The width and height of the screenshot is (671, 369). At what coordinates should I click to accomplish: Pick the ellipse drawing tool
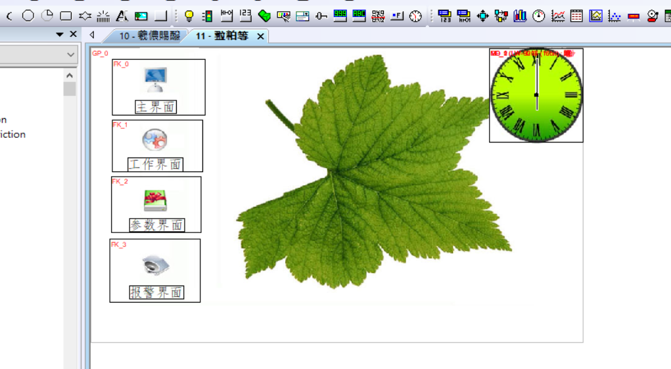(28, 16)
